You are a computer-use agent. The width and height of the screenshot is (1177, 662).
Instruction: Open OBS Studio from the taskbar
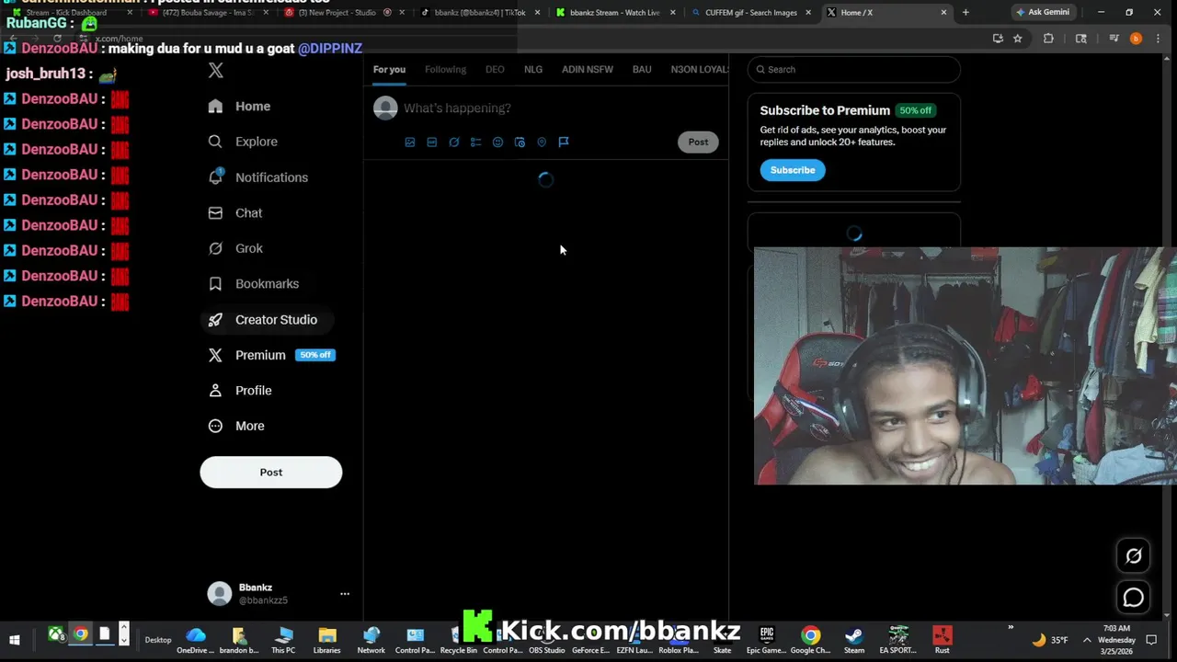point(546,639)
